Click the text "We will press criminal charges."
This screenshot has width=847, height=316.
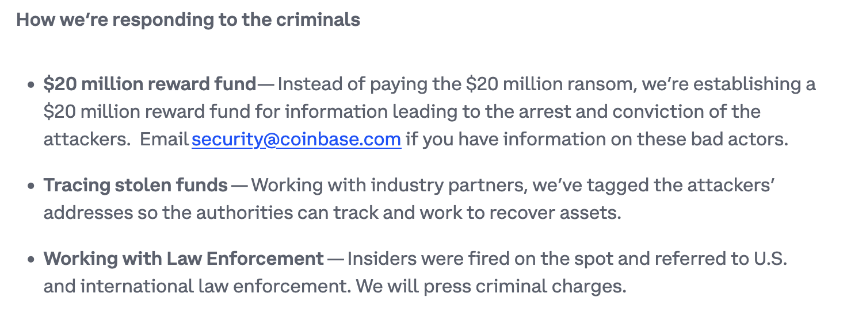click(491, 286)
